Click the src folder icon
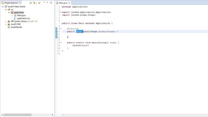 [x=9, y=9]
